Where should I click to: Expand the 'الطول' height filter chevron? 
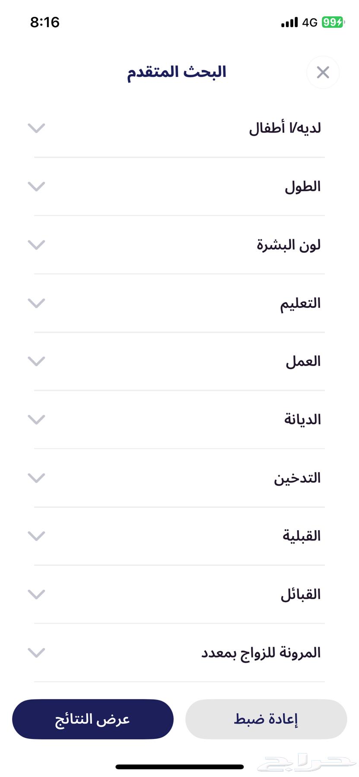click(x=36, y=186)
